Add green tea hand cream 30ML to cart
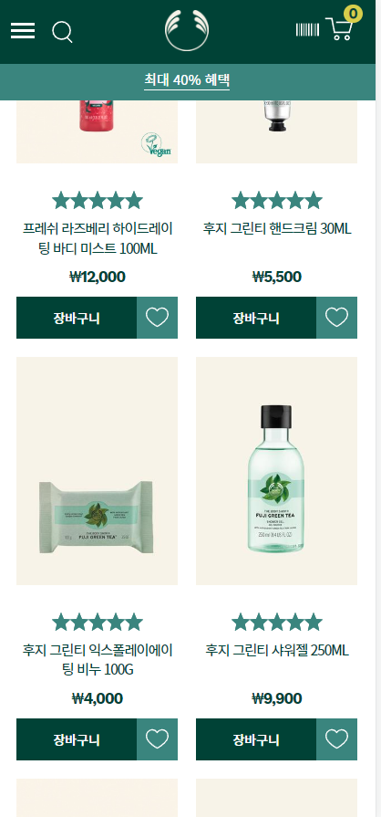Screen dimensions: 381x817 tap(256, 318)
